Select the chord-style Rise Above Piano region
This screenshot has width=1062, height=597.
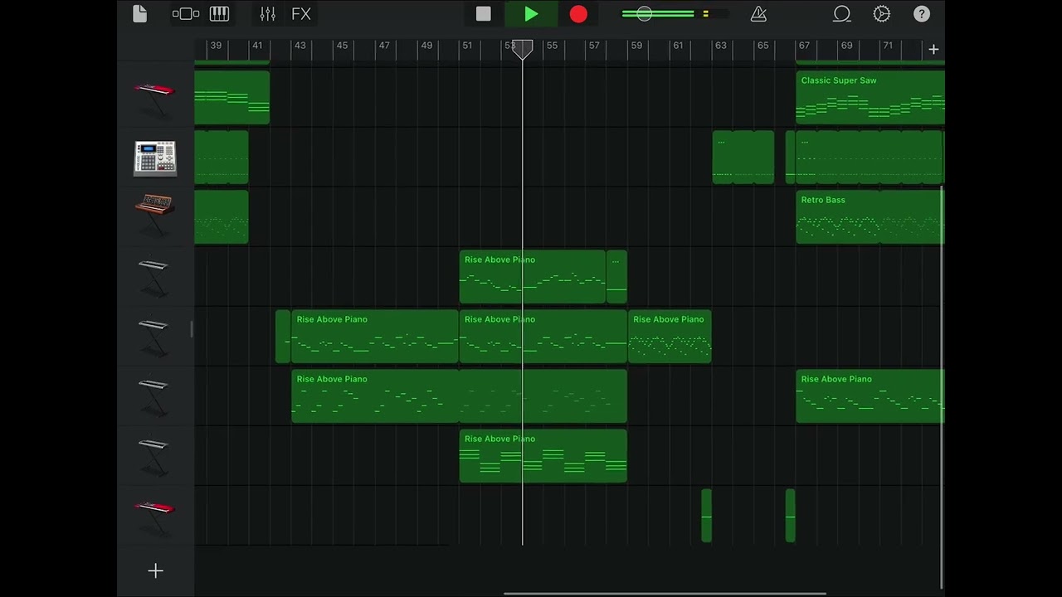pyautogui.click(x=543, y=456)
